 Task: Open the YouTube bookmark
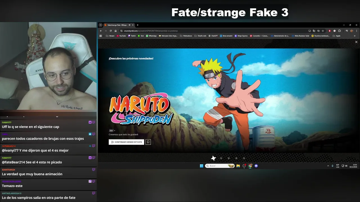(121, 36)
